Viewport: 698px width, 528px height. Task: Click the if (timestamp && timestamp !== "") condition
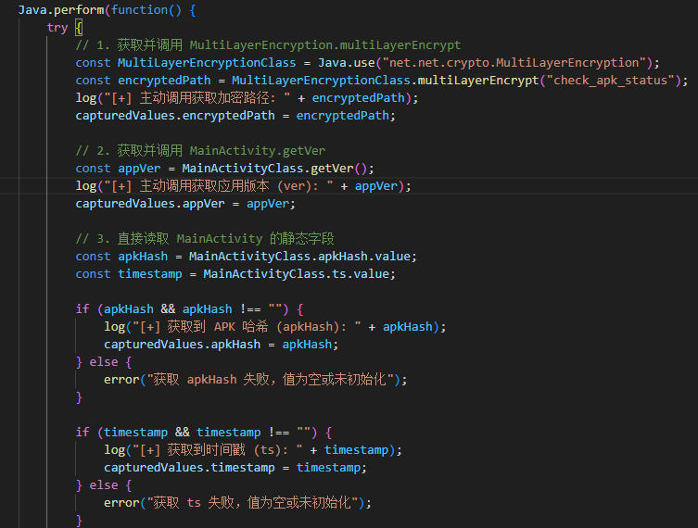click(x=197, y=433)
